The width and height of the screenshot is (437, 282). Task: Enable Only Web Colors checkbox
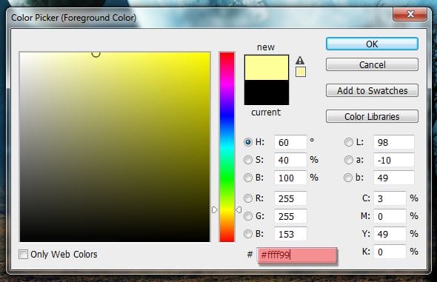pos(23,254)
